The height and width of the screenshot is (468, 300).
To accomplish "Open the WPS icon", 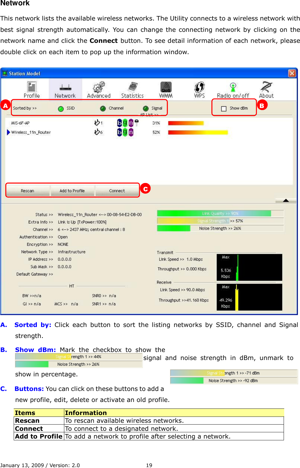I will click(x=199, y=87).
